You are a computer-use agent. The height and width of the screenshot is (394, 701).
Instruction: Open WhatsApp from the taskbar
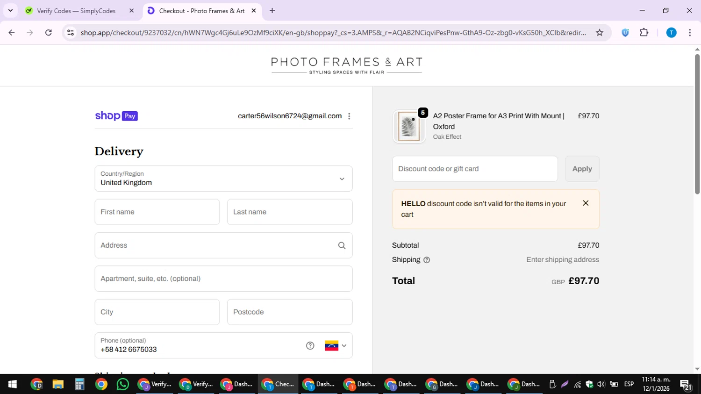[122, 384]
